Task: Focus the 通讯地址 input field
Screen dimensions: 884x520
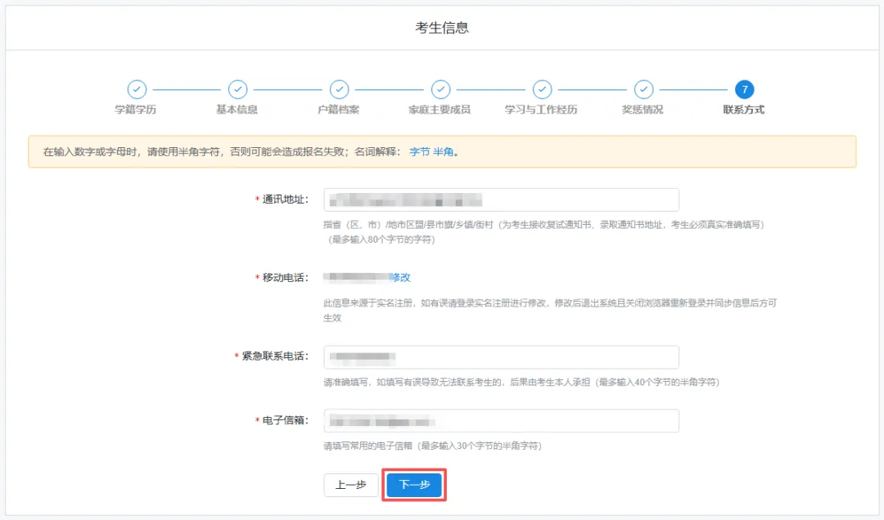Action: coord(501,199)
